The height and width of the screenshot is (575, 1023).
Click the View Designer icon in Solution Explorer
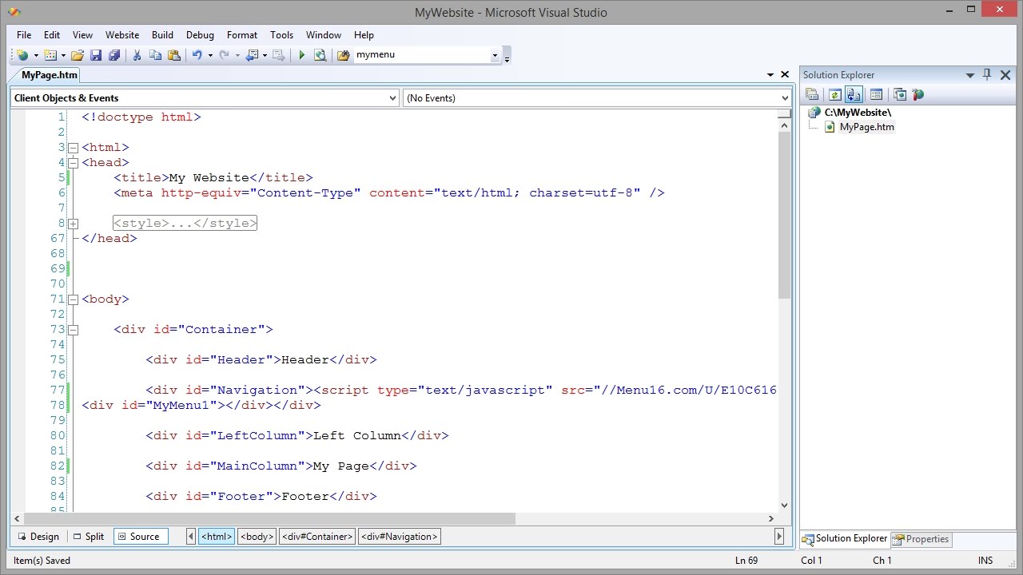point(875,94)
